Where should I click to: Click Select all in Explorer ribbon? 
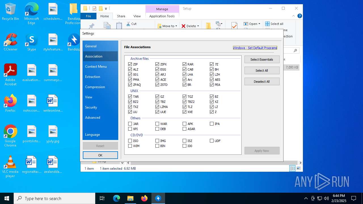[x=274, y=24]
